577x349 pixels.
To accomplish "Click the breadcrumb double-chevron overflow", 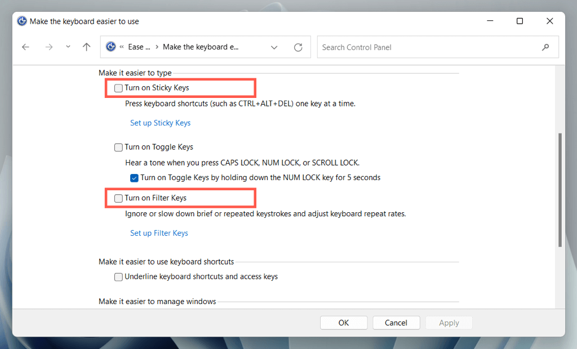I will (122, 47).
